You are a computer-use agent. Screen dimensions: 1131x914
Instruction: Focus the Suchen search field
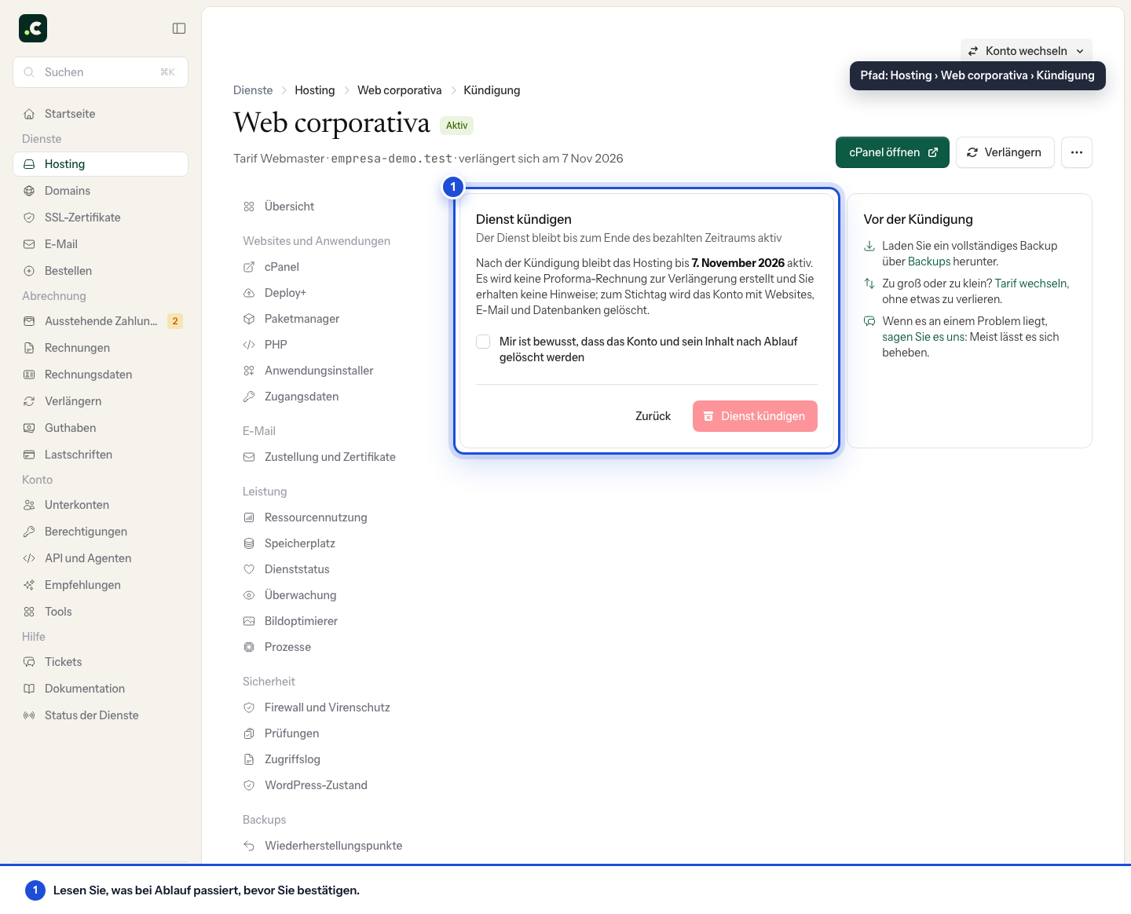[101, 72]
